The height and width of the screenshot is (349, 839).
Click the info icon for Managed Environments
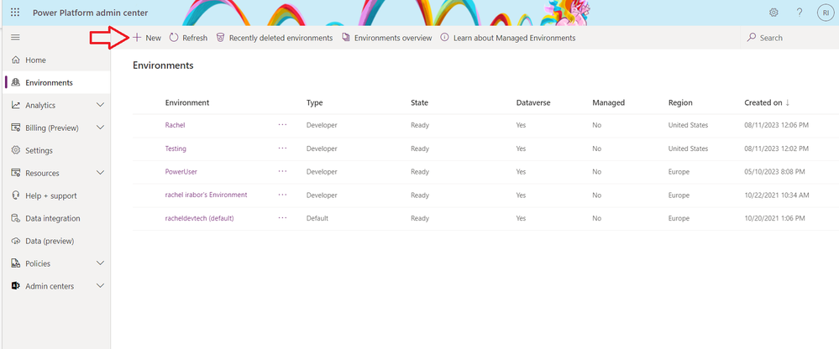(444, 38)
